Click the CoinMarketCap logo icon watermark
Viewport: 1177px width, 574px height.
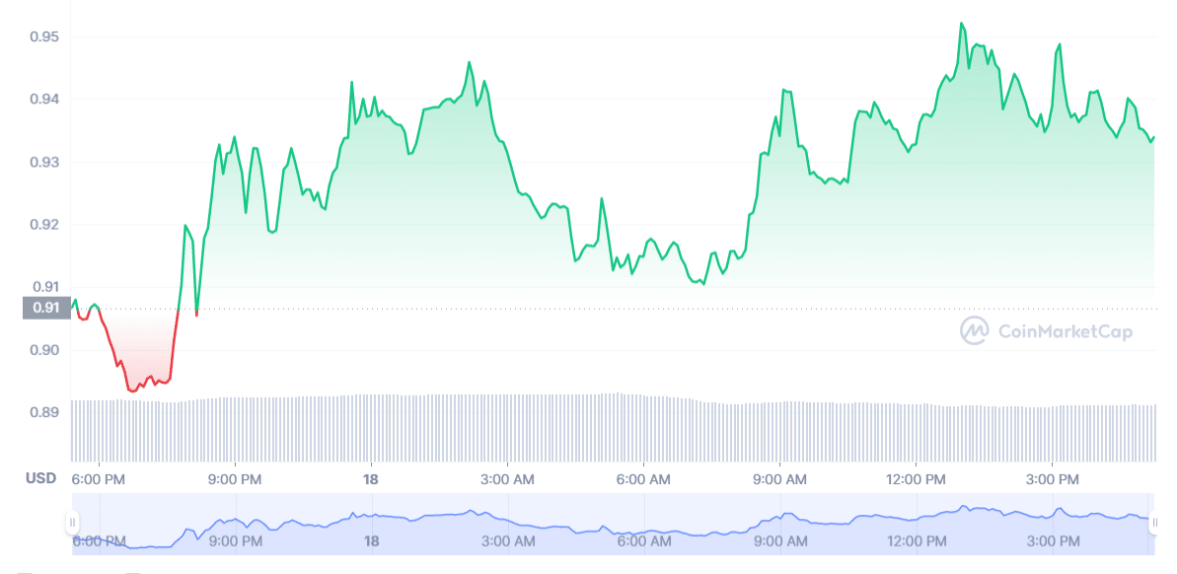point(975,330)
